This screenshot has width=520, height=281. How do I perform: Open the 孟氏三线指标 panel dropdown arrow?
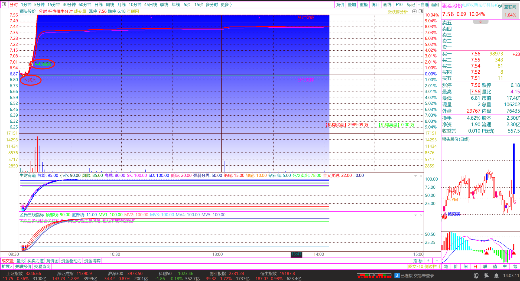[415, 215]
